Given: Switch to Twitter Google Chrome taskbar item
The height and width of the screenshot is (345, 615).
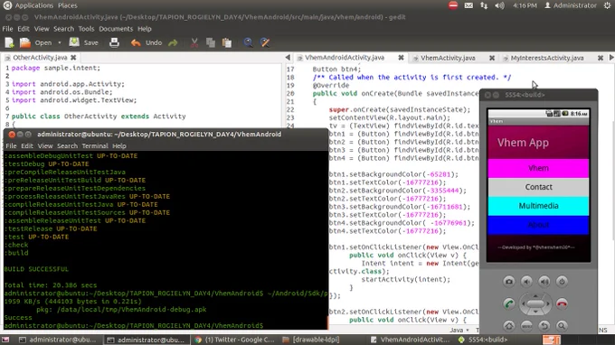Looking at the screenshot, I should [x=235, y=340].
